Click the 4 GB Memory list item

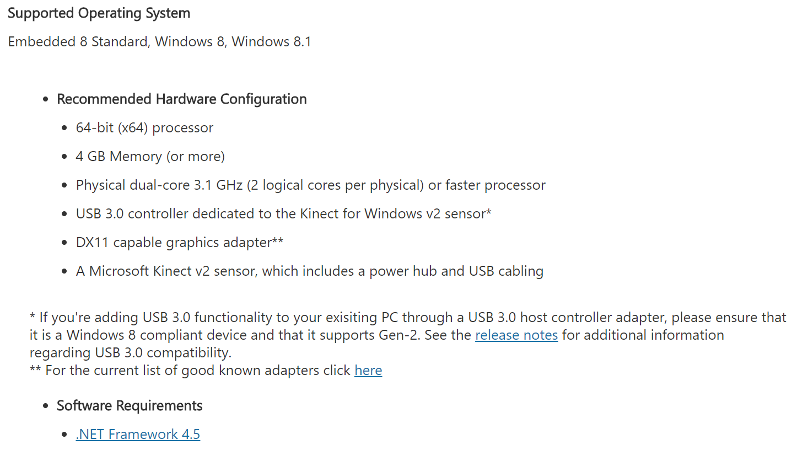point(150,156)
